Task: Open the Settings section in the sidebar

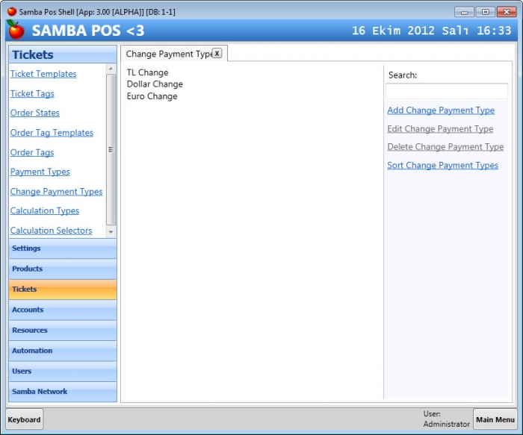Action: tap(63, 248)
